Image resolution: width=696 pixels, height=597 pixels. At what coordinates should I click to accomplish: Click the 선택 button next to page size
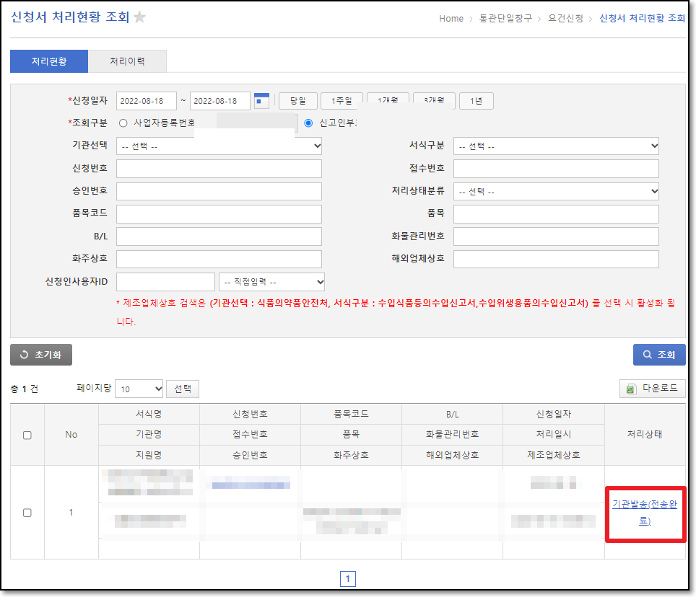click(182, 389)
